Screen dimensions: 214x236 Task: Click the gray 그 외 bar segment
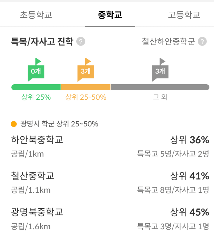(160, 87)
